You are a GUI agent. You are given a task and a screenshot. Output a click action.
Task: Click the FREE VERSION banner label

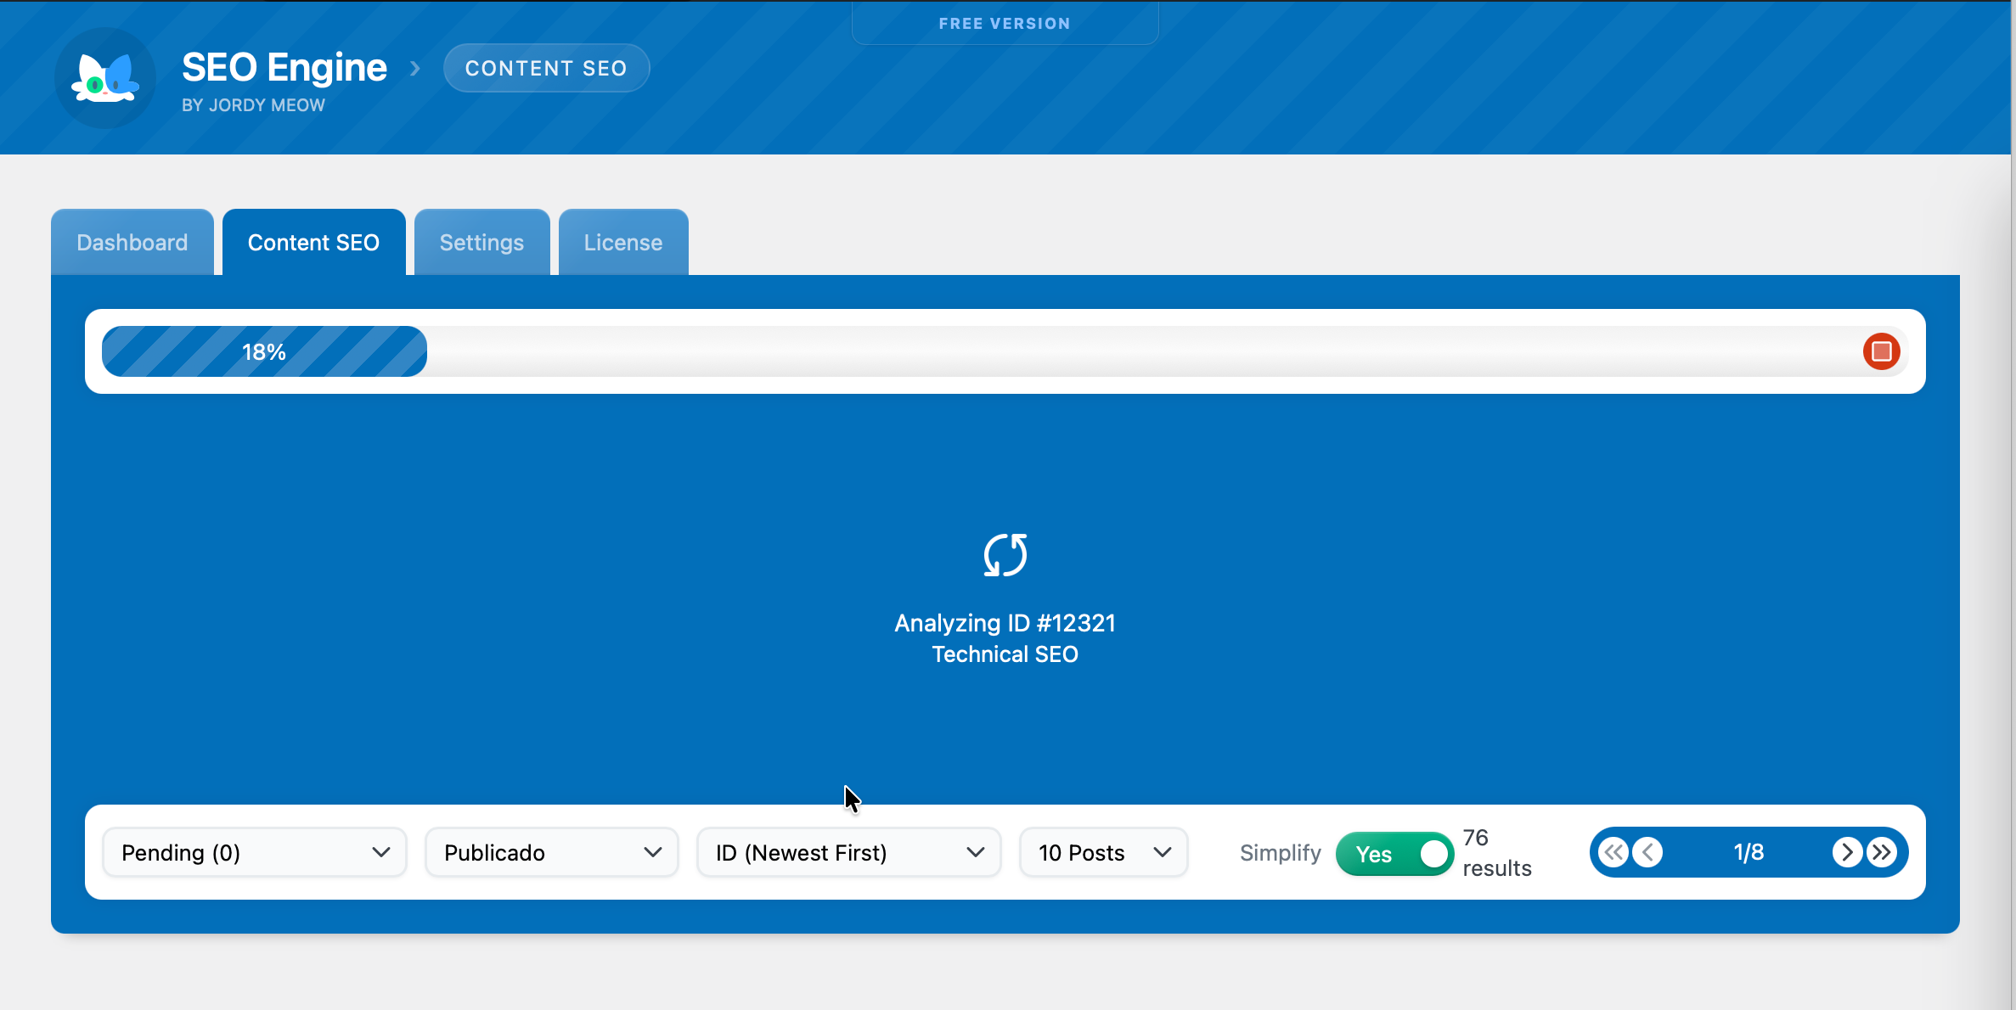1005,24
